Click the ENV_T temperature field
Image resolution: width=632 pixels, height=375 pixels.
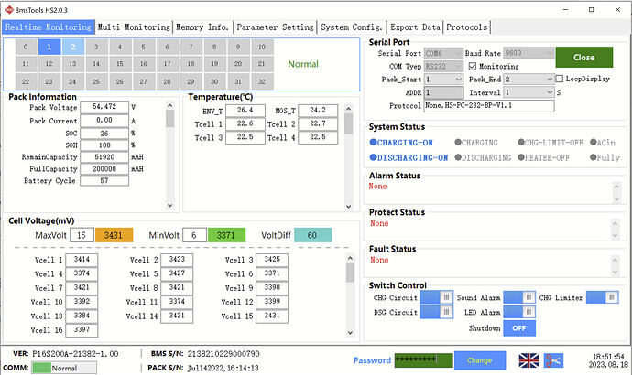click(245, 111)
